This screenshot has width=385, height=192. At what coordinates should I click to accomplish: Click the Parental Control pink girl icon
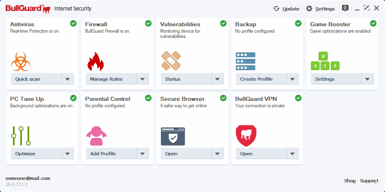96,136
